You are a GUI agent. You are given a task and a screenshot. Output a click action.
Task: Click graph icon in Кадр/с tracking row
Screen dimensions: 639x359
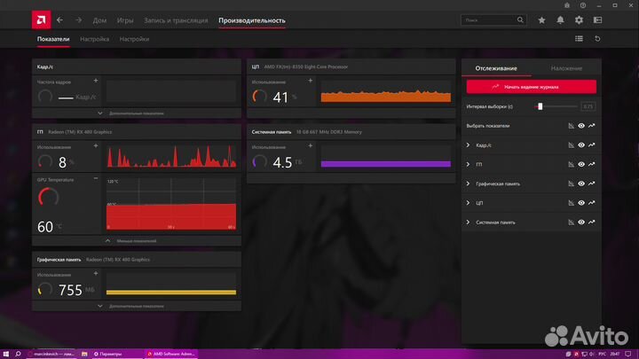pos(592,144)
